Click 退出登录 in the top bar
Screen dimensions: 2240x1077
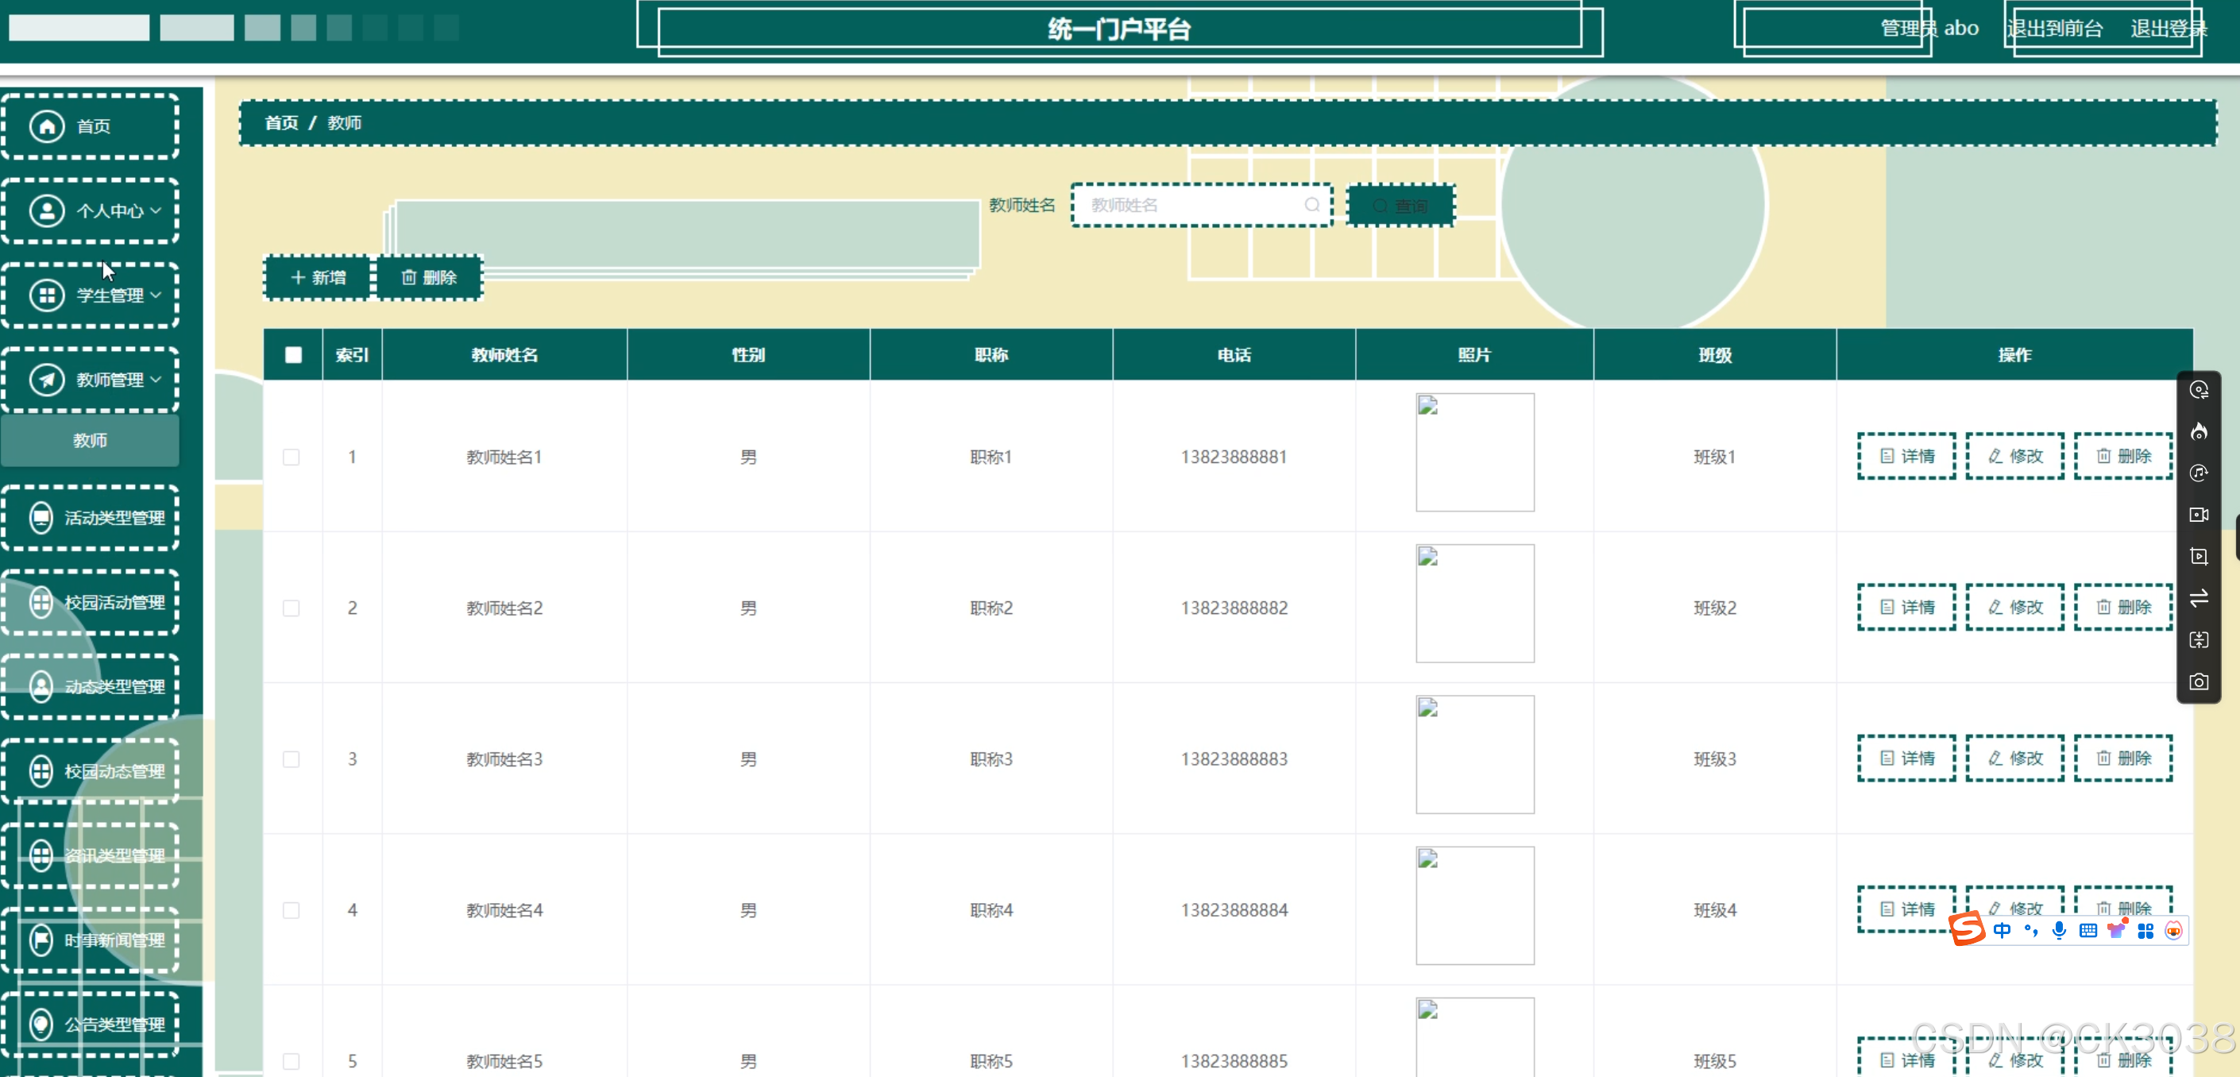2168,29
